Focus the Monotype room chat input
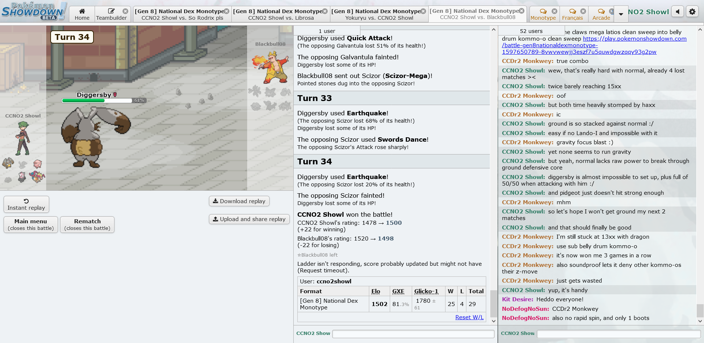 coord(619,334)
